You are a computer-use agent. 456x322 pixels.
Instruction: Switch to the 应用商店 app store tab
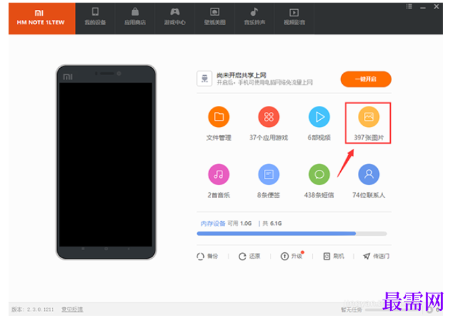(135, 18)
